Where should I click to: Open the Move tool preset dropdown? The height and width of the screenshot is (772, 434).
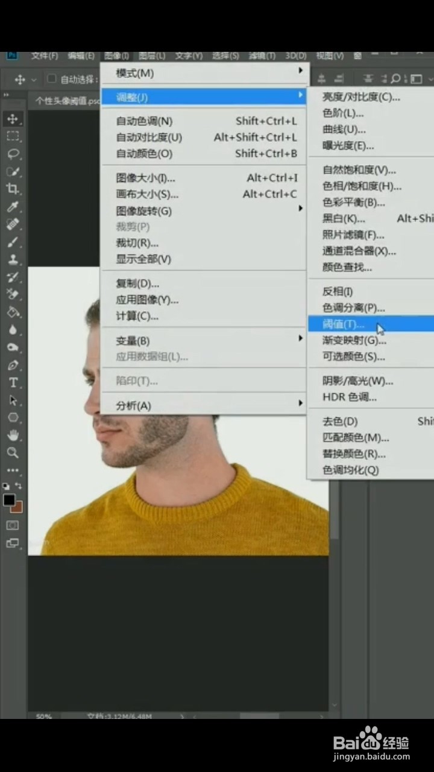click(34, 79)
